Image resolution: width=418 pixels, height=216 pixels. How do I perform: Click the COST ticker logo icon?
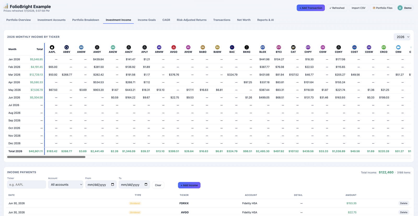tap(355, 47)
